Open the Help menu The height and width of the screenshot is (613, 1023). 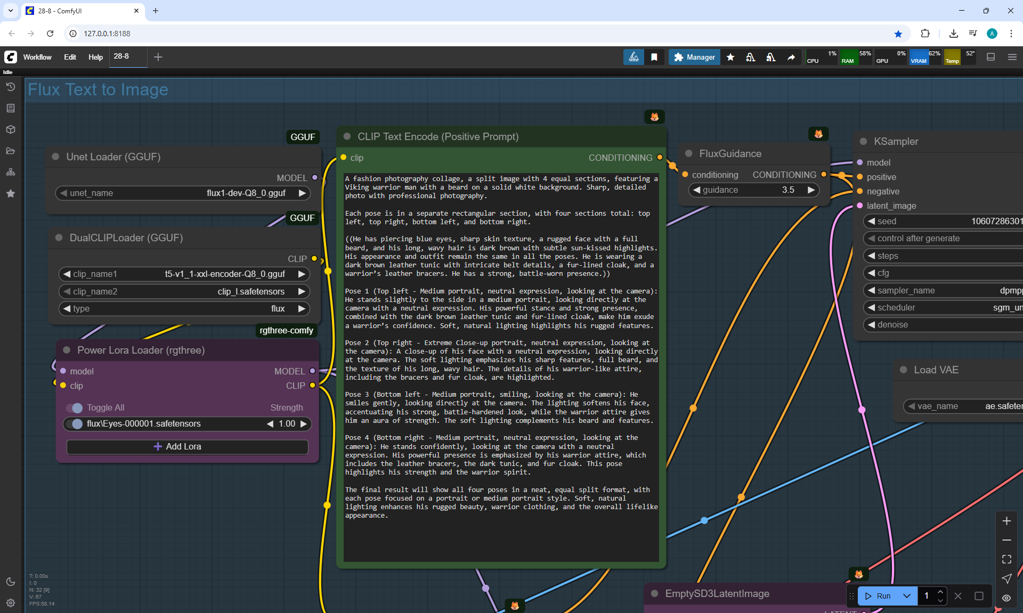point(95,57)
